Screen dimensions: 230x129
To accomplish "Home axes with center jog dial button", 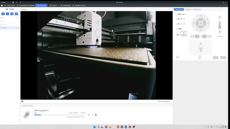I will coord(201,23).
